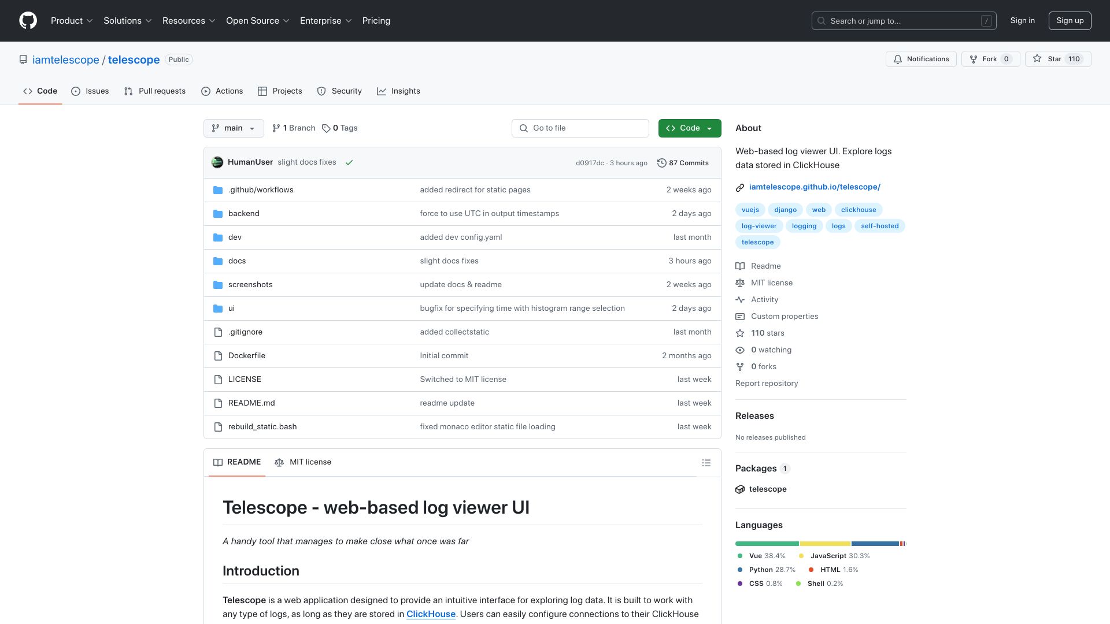Click the pulse icon beside Activity
Screen dimensions: 1110x624
740,300
